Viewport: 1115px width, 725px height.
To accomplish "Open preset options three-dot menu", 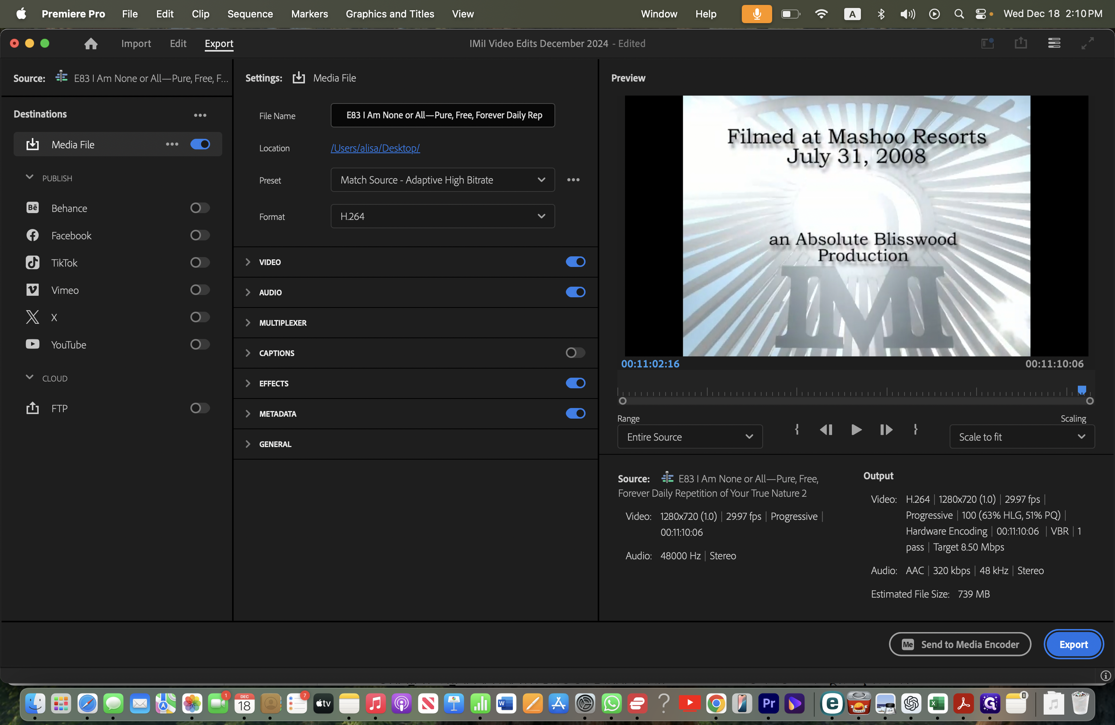I will 573,180.
